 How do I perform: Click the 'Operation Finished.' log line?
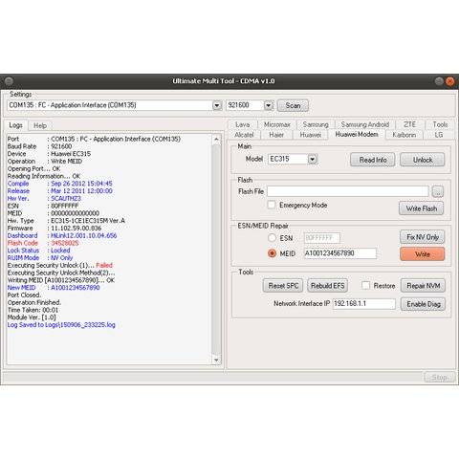pos(34,302)
